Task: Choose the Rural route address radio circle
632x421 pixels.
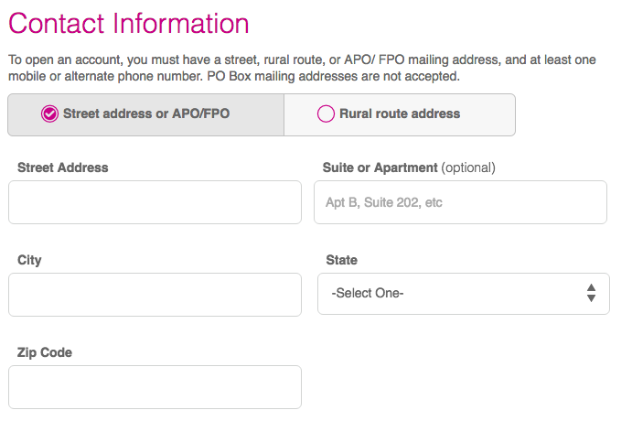Action: [x=326, y=113]
